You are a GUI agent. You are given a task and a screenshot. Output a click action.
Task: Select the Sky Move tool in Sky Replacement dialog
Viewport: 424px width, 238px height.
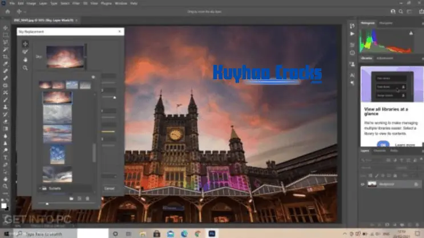pos(25,43)
